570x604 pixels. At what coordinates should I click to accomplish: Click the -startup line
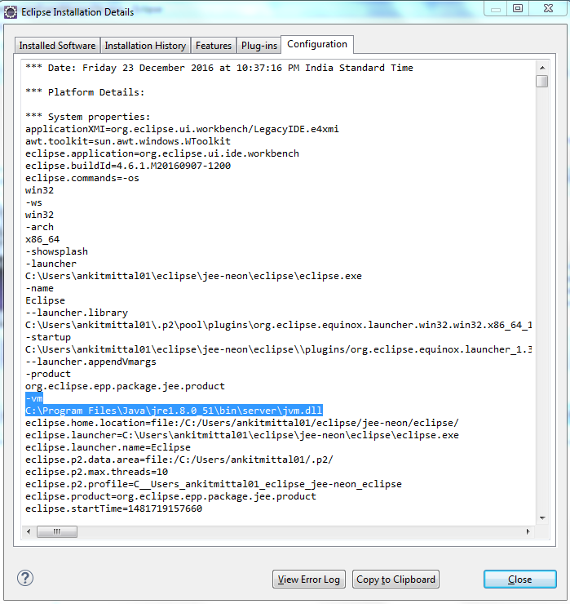point(48,337)
